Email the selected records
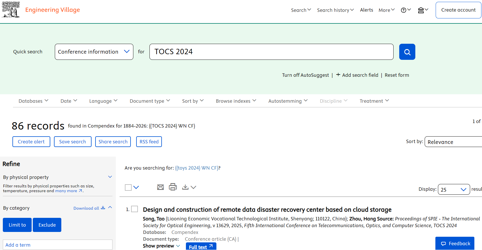Image resolution: width=482 pixels, height=250 pixels. 160,187
